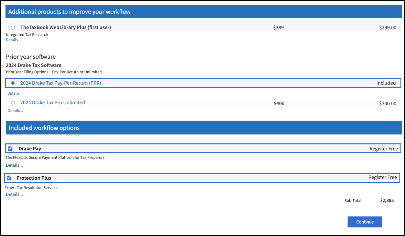Click the Prior year software heading
Screen dimensions: 405x236
[x=31, y=57]
